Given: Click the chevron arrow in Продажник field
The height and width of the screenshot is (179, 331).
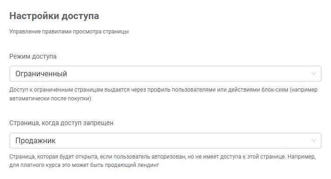Looking at the screenshot, I should click(314, 140).
